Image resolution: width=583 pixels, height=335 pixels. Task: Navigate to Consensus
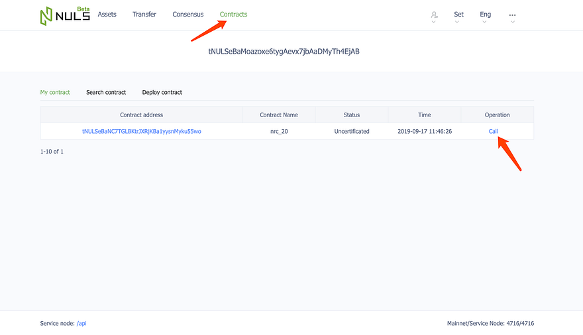coord(187,15)
